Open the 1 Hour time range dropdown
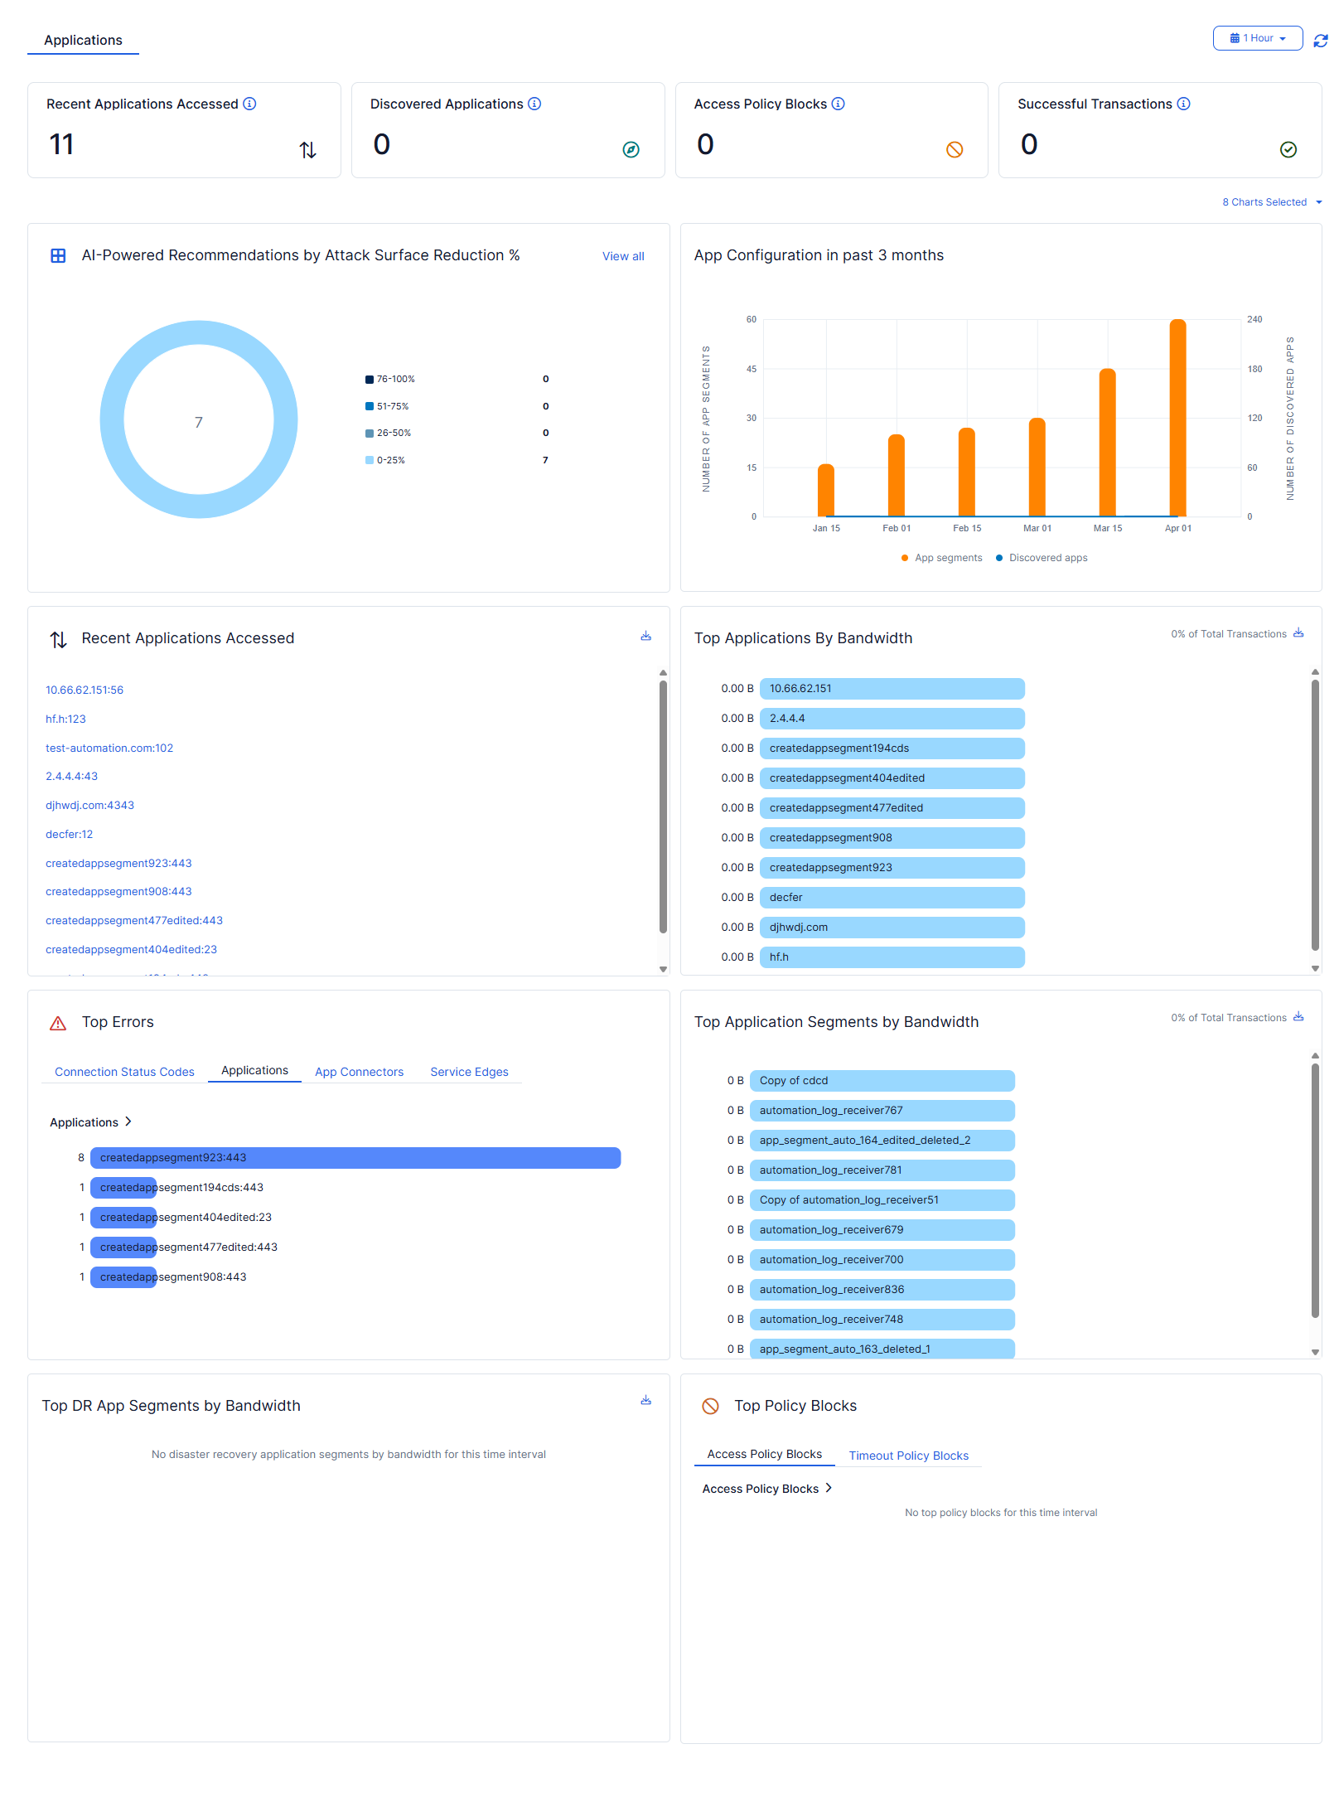Screen dimensions: 1339x1807 point(1257,38)
